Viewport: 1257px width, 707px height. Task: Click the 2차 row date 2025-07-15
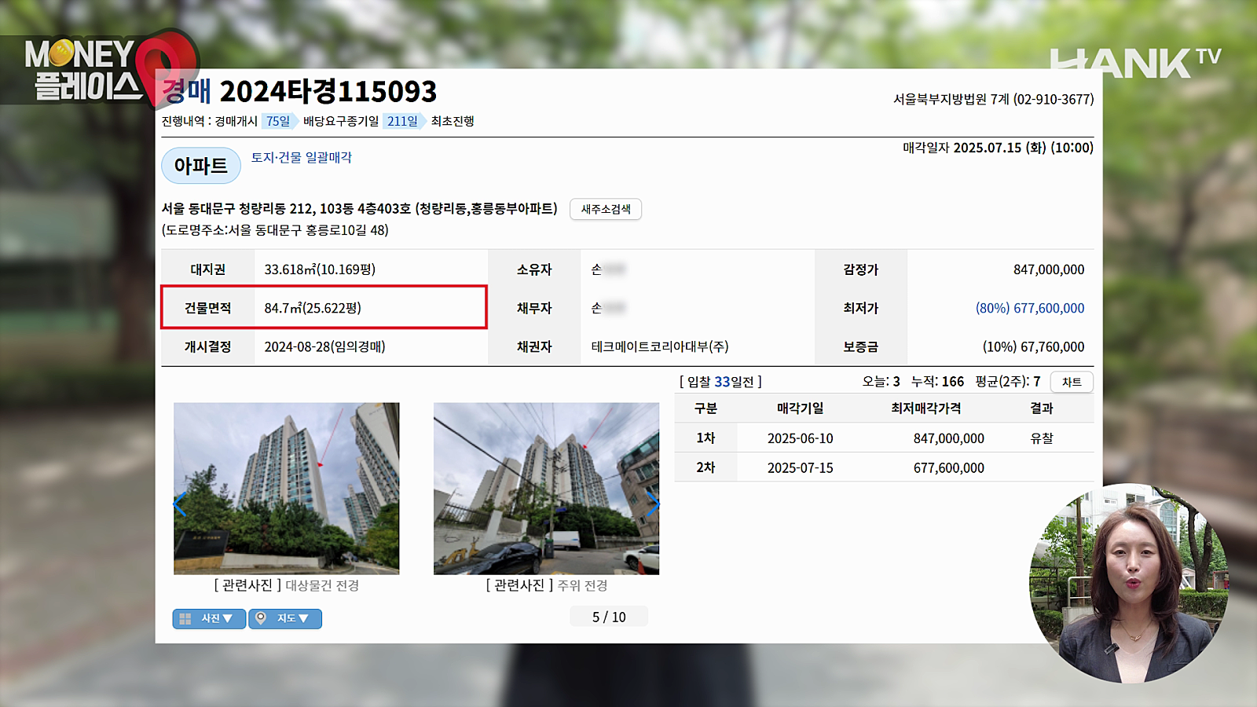pos(800,467)
